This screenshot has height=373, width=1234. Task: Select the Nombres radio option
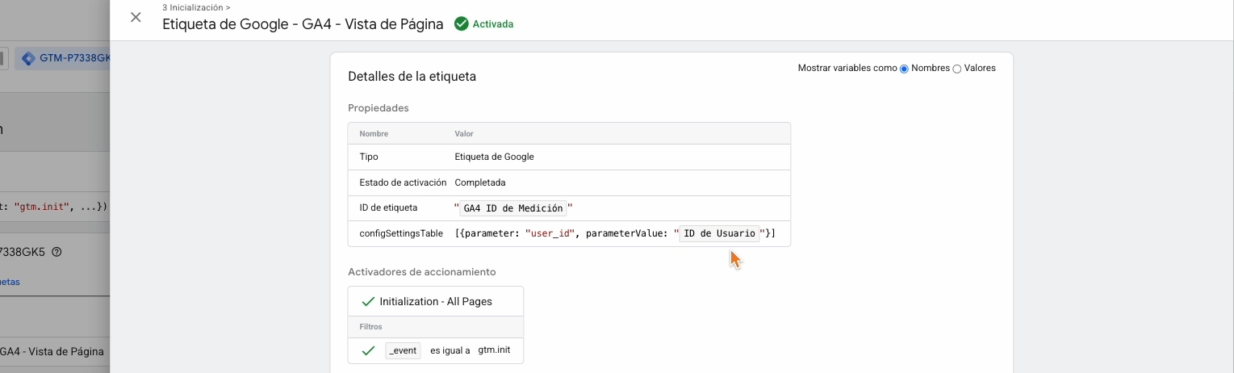tap(904, 69)
